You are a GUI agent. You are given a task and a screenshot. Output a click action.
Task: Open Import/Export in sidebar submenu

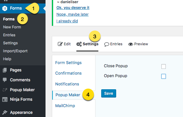(15, 51)
